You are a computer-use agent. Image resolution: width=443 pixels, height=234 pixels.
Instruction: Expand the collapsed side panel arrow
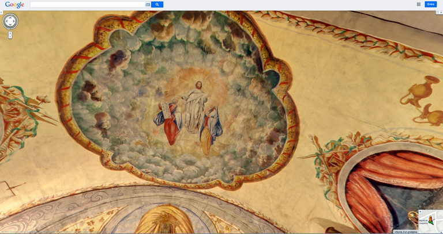coord(1,13)
